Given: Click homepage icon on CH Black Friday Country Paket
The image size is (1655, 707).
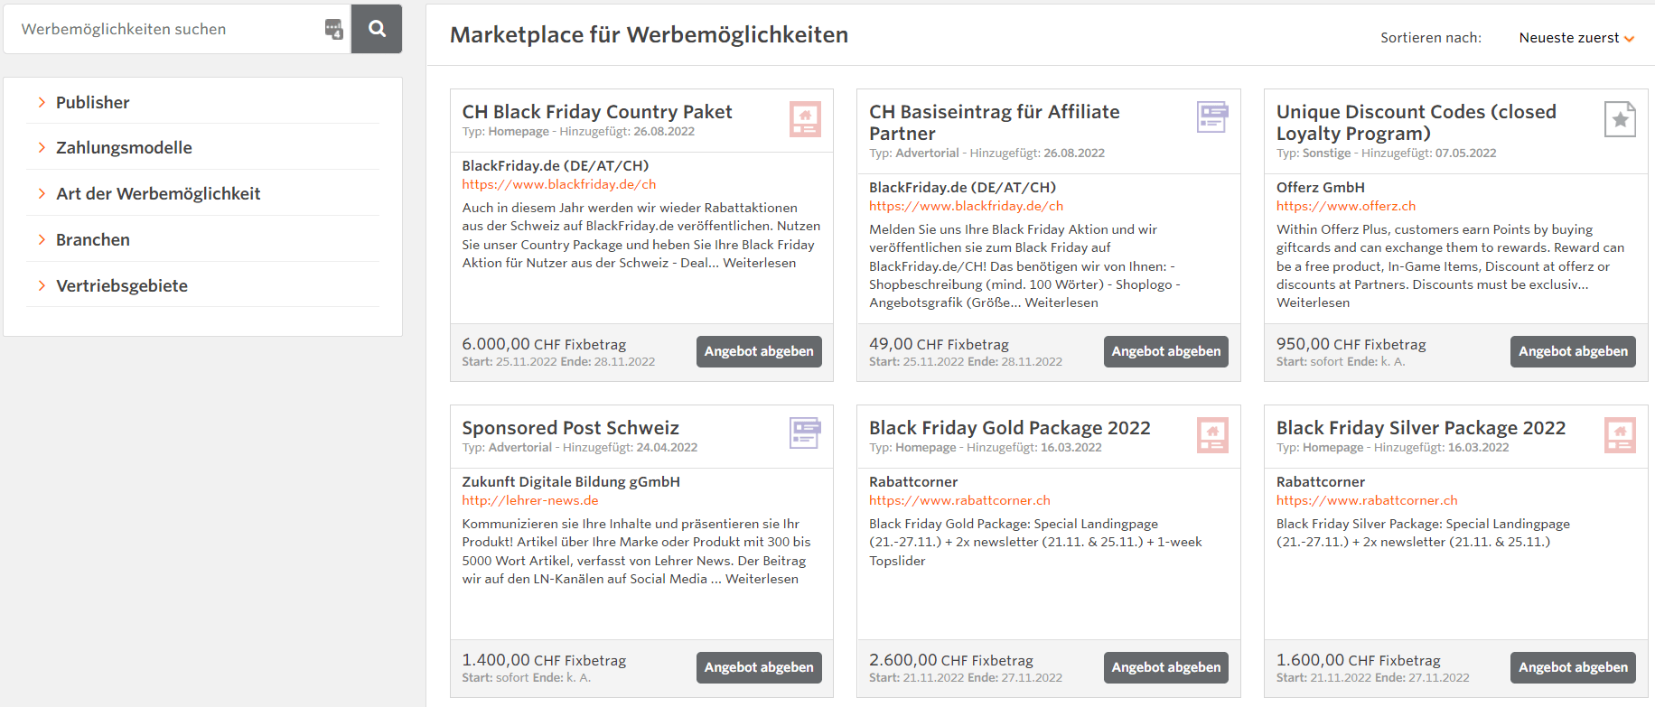Looking at the screenshot, I should (x=805, y=119).
